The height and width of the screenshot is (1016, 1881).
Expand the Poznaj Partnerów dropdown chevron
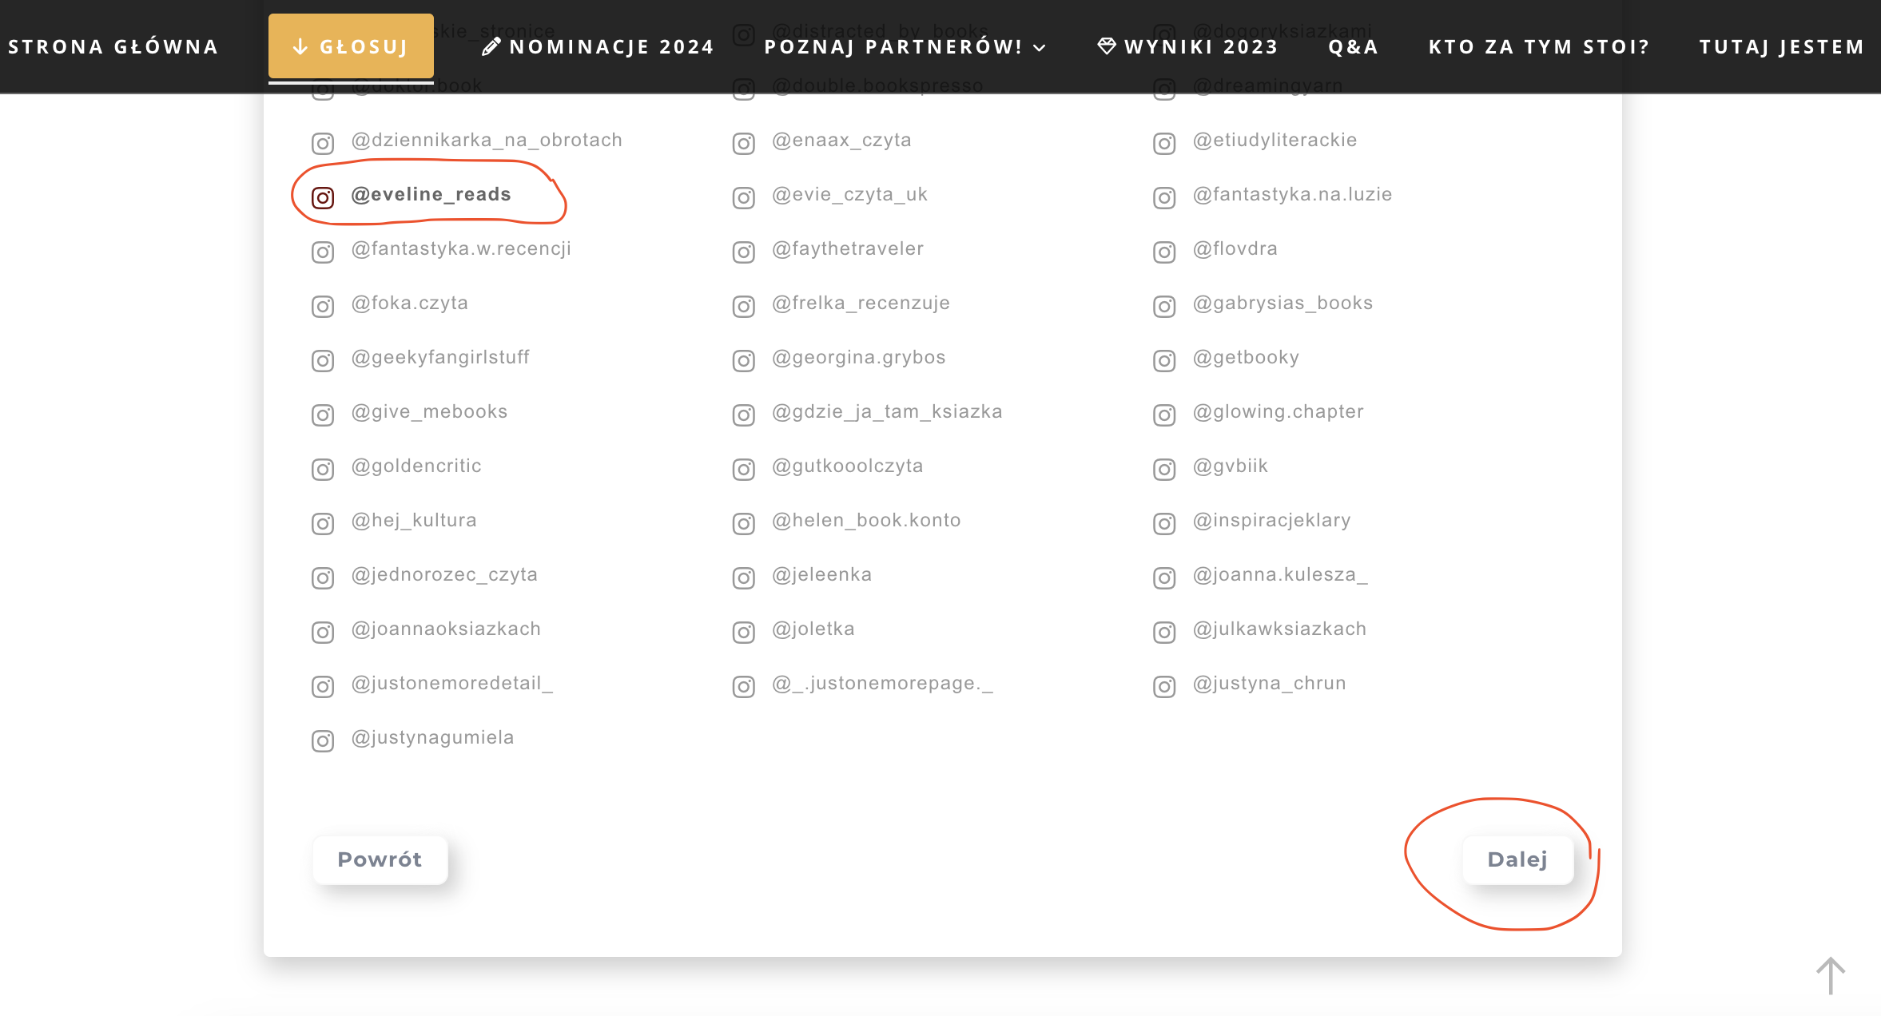(1040, 47)
